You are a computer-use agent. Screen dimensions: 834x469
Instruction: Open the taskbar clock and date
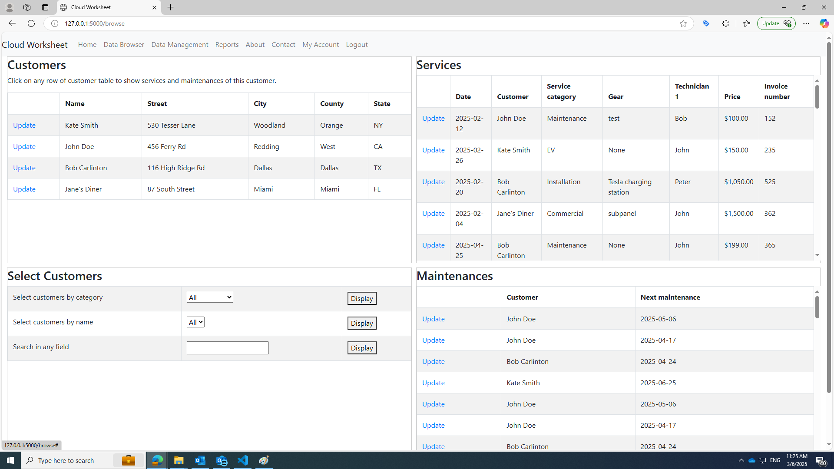(x=797, y=460)
